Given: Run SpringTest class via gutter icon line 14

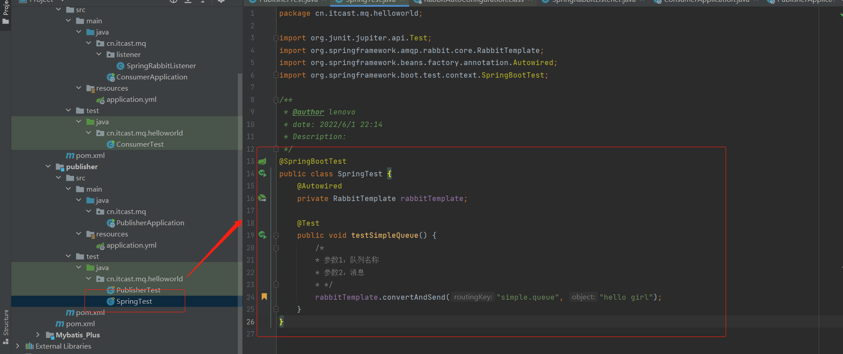Looking at the screenshot, I should tap(263, 174).
